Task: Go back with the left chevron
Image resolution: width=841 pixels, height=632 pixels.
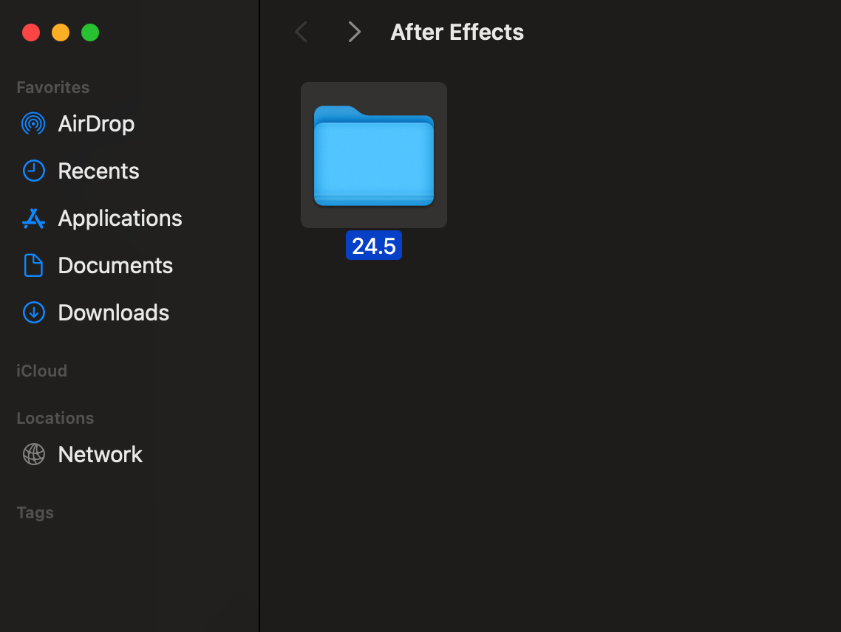Action: (x=301, y=32)
